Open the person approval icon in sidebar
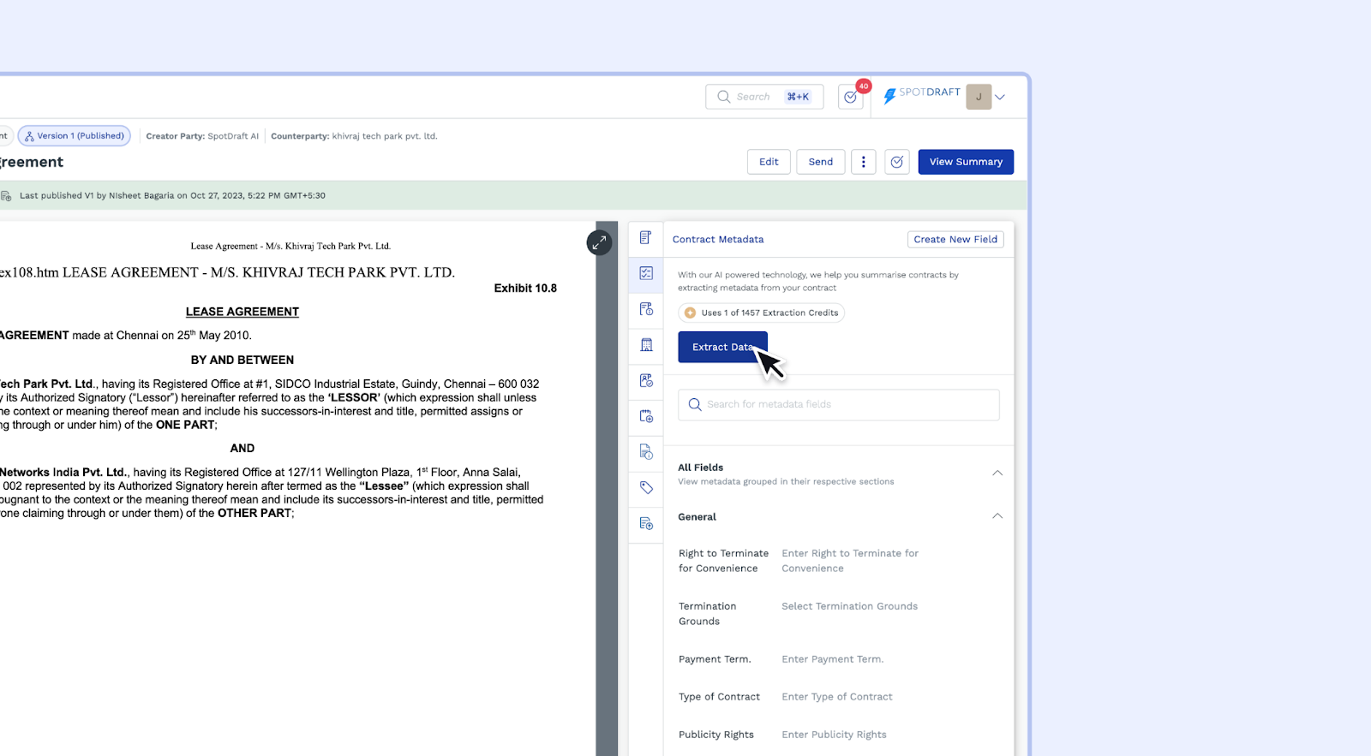The width and height of the screenshot is (1371, 756). click(x=646, y=380)
